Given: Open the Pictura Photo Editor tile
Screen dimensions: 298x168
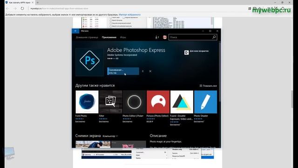Looking at the screenshot, I should click(158, 102).
